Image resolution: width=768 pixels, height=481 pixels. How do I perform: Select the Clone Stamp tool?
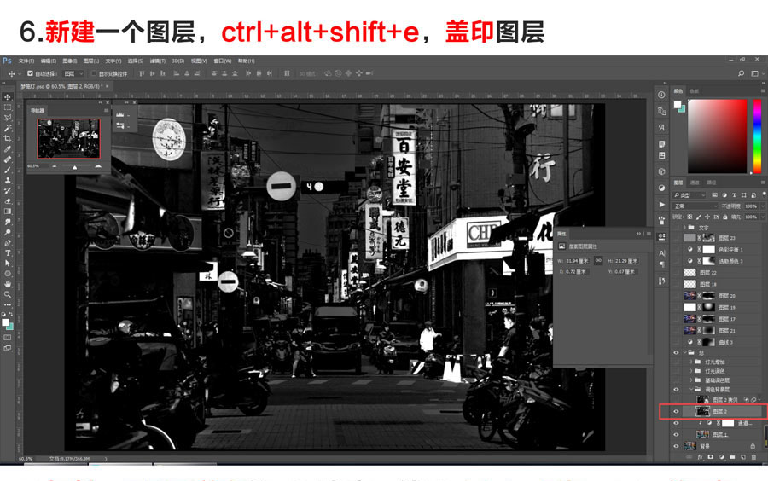click(8, 180)
